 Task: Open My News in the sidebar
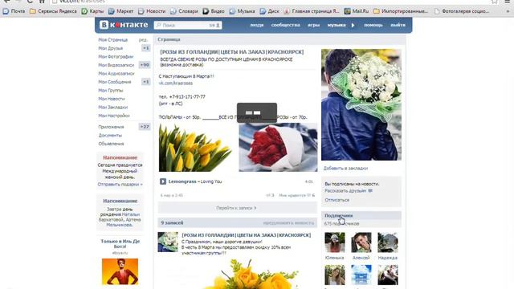tap(112, 99)
